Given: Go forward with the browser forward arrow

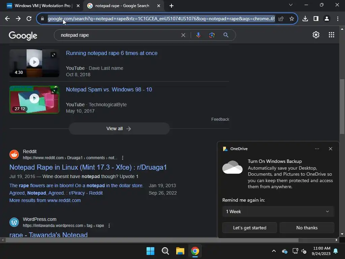Looking at the screenshot, I should (x=18, y=19).
